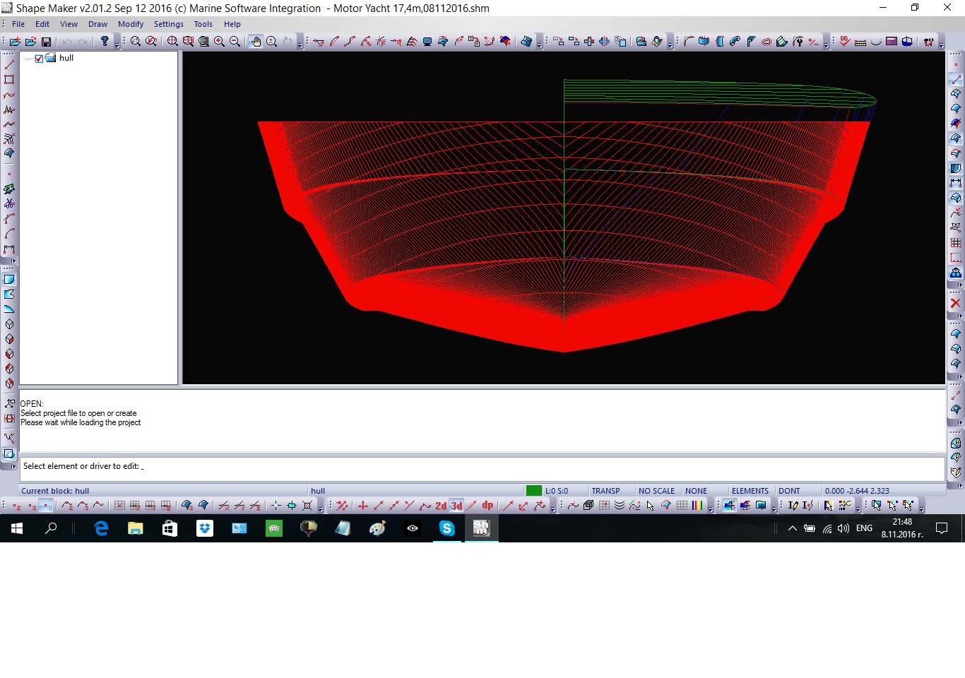This screenshot has width=965, height=678.
Task: Select the Pan hand tool
Action: (x=256, y=42)
